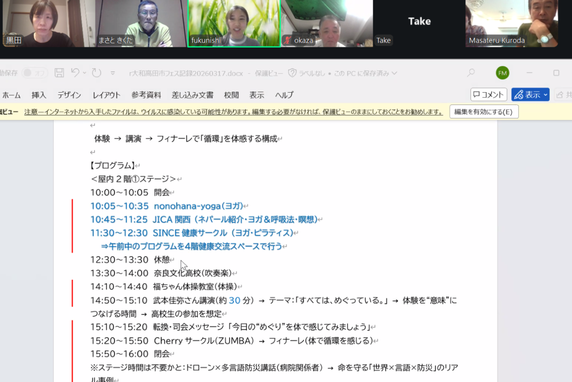
Task: Click the Redo icon in title bar
Action: point(96,73)
